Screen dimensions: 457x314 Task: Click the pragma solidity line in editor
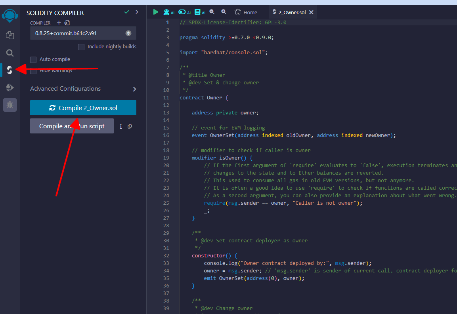(x=226, y=37)
